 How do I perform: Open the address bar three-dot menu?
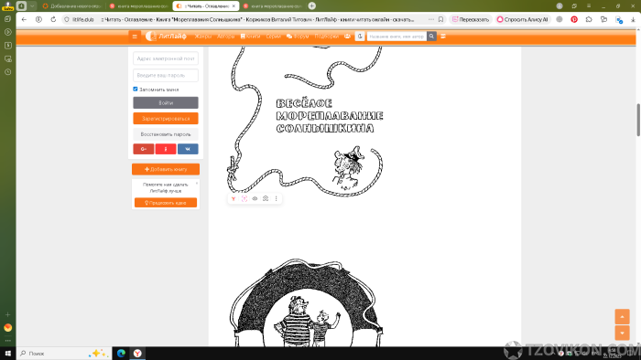(431, 19)
